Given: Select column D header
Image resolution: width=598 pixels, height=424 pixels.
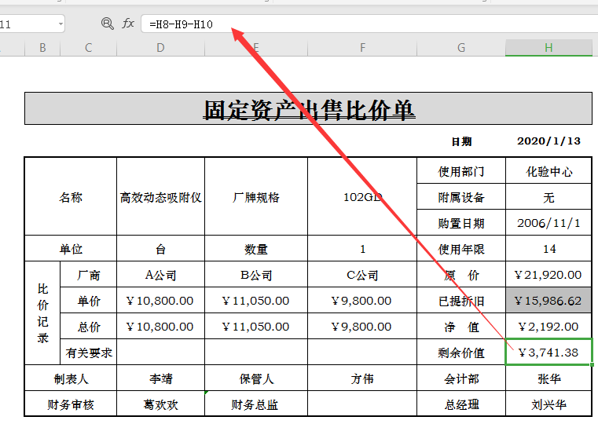Looking at the screenshot, I should pos(160,48).
